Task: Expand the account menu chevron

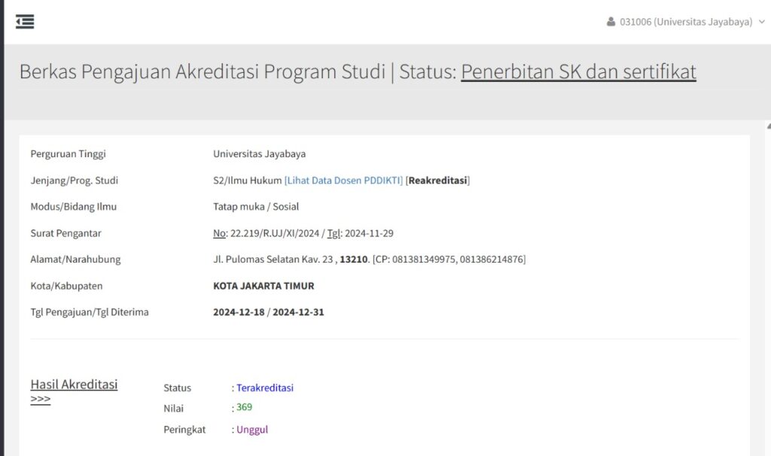Action: click(x=761, y=22)
